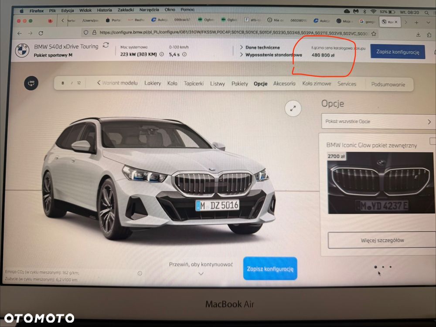
Task: Select the Opcje step
Action: (x=261, y=84)
